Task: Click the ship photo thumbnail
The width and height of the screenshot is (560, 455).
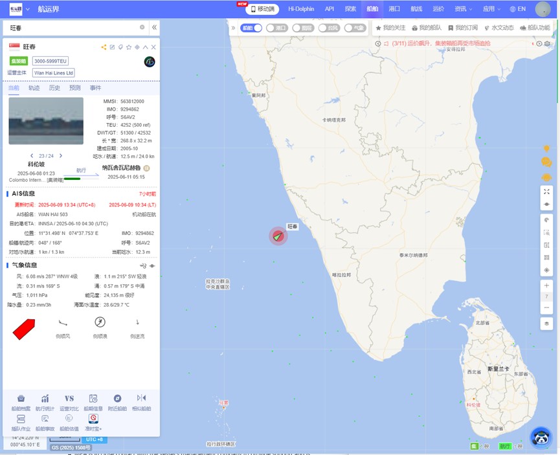Action: pyautogui.click(x=46, y=121)
